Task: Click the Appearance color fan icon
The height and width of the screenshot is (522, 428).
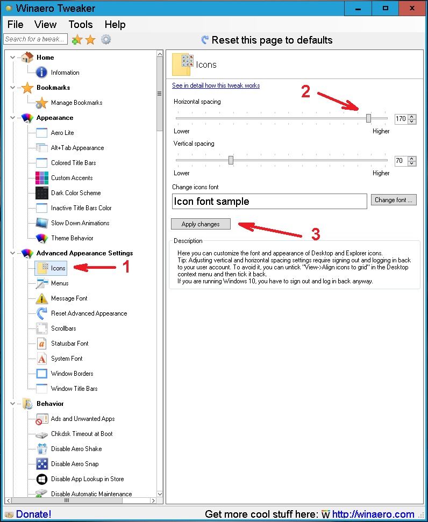Action: click(x=27, y=118)
